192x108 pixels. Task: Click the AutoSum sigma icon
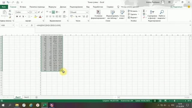click(x=144, y=11)
